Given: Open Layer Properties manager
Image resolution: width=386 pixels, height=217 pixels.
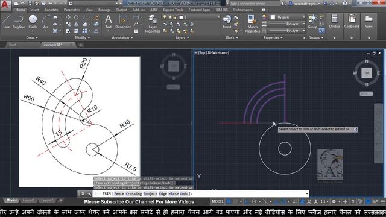Looking at the screenshot, I should point(153,24).
